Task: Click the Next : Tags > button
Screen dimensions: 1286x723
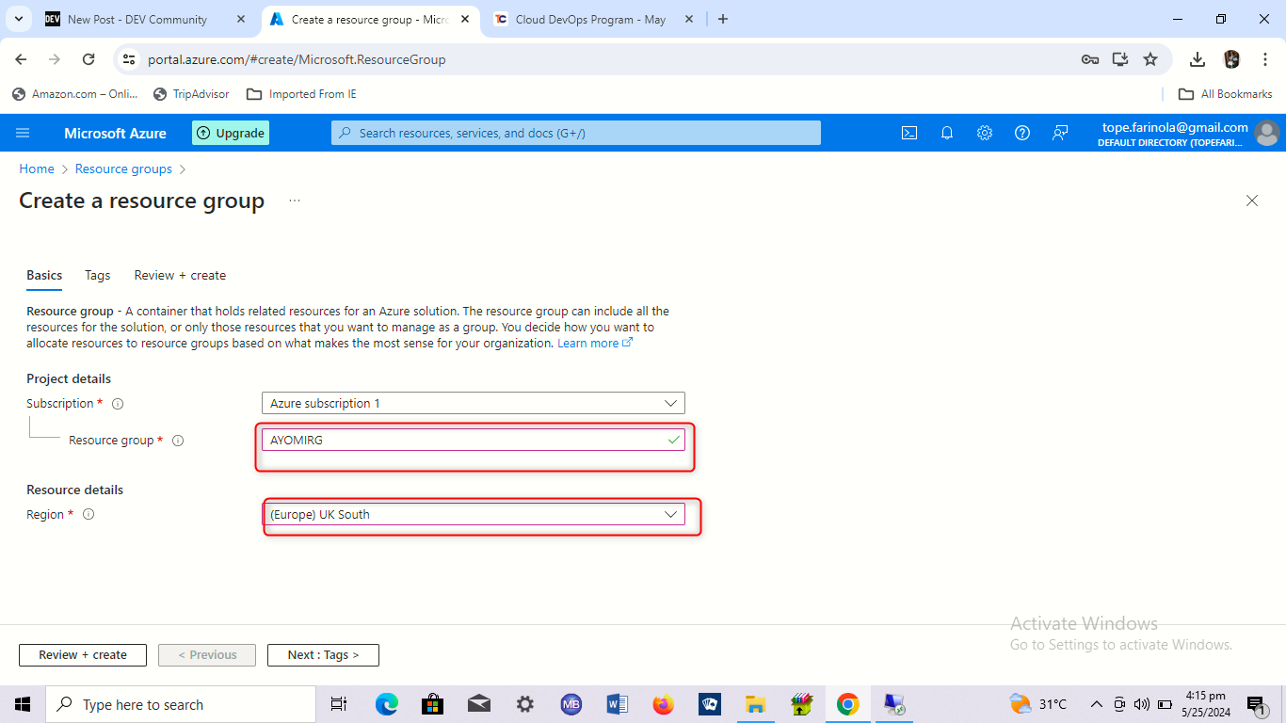Action: coord(323,655)
